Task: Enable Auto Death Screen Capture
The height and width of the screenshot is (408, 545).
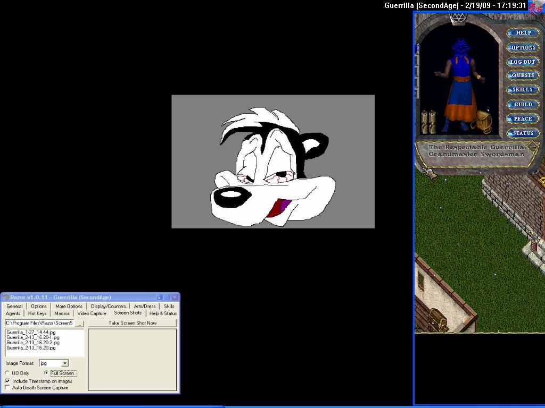Action: [x=7, y=388]
